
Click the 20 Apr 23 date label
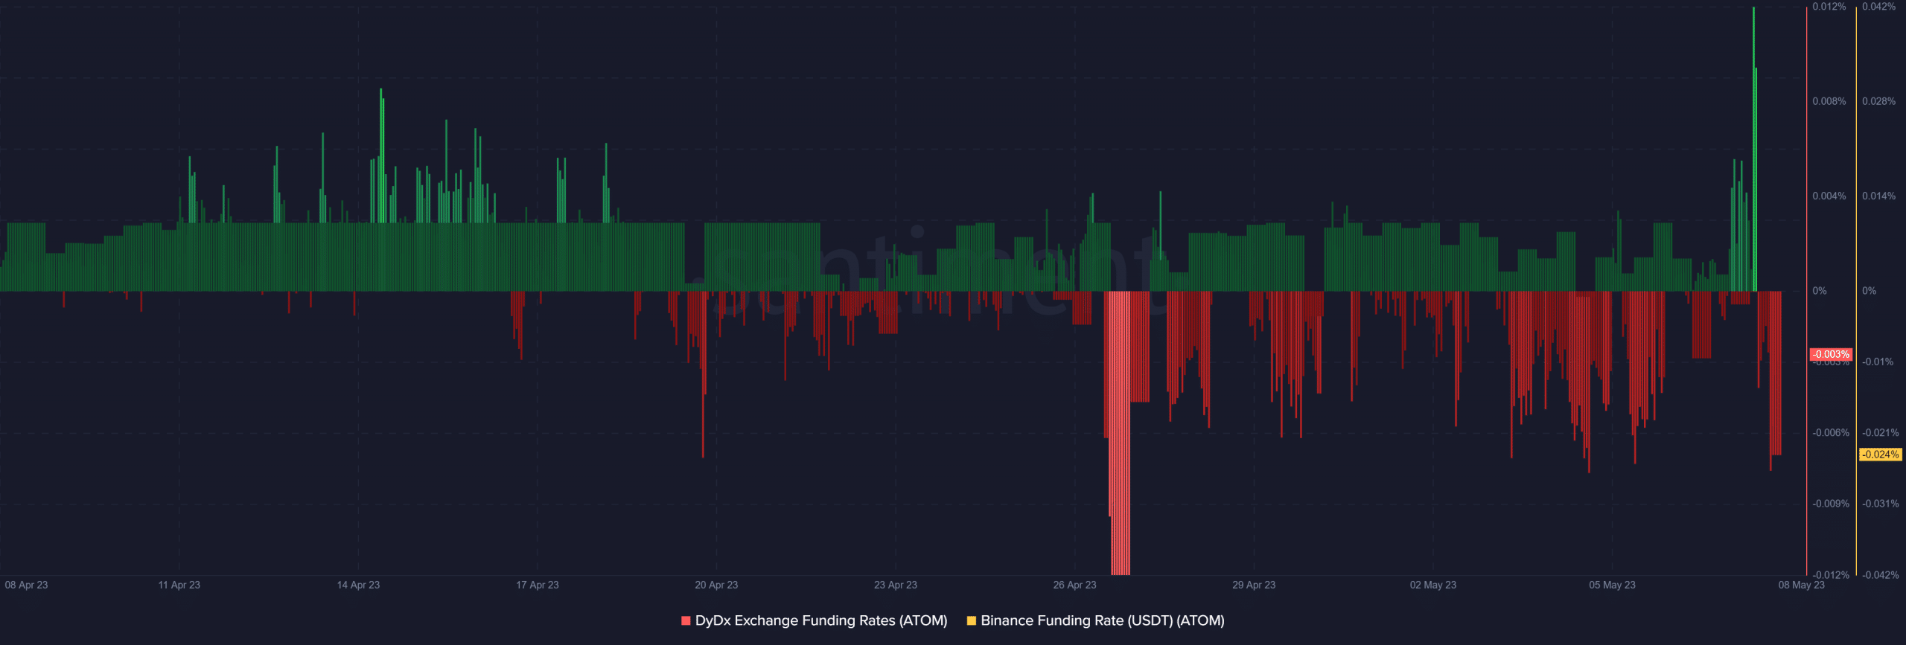pyautogui.click(x=716, y=585)
